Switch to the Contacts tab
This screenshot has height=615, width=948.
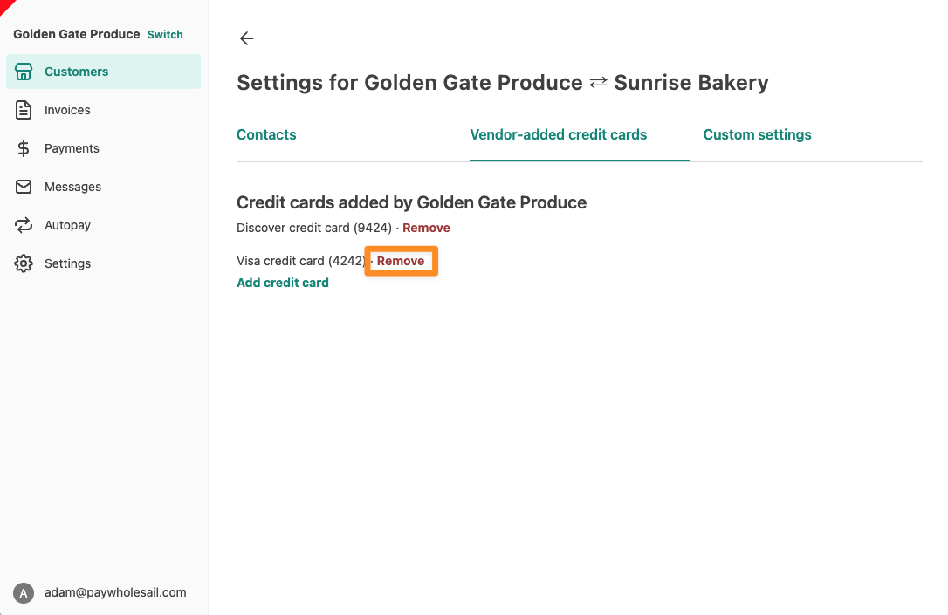pyautogui.click(x=266, y=134)
